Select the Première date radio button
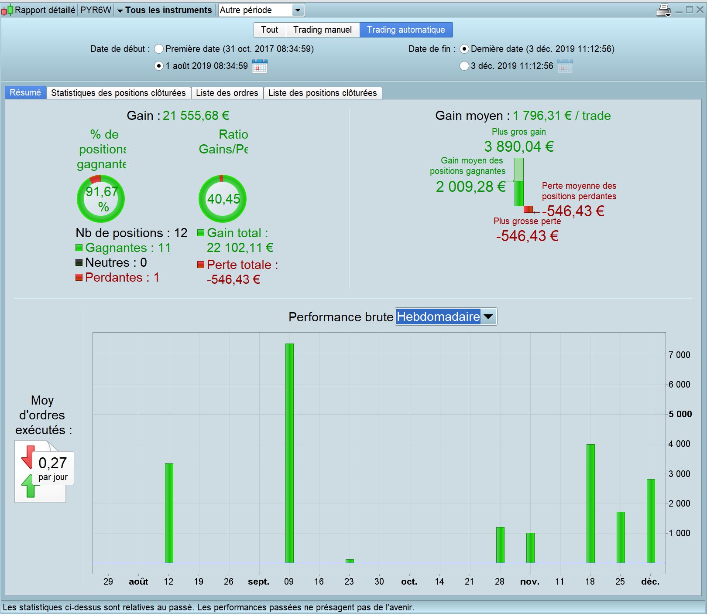 [159, 49]
